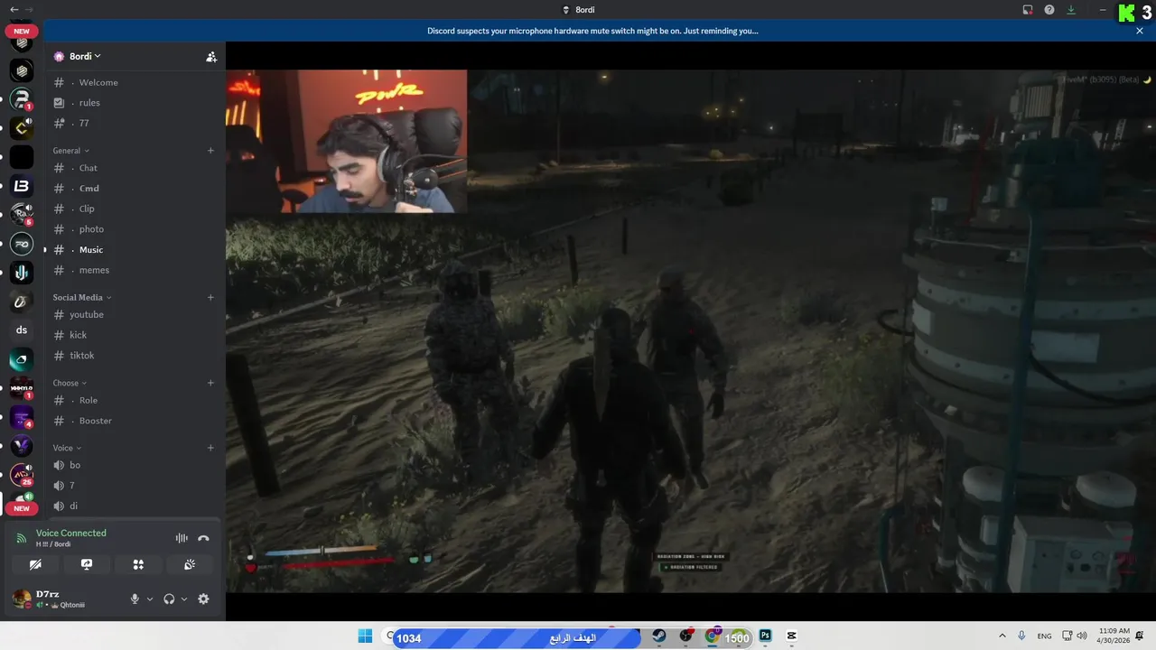Viewport: 1156px width, 650px height.
Task: Open server with red 1 badge under NEW
Action: coord(22,99)
